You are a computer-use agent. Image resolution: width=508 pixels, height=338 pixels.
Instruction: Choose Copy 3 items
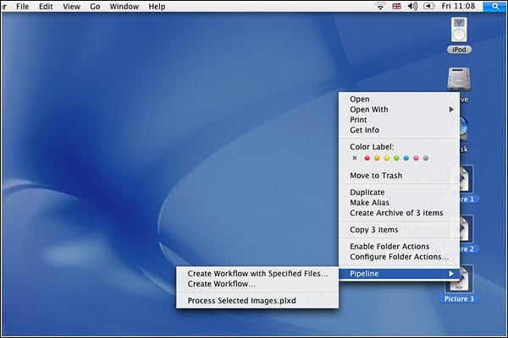pos(399,230)
